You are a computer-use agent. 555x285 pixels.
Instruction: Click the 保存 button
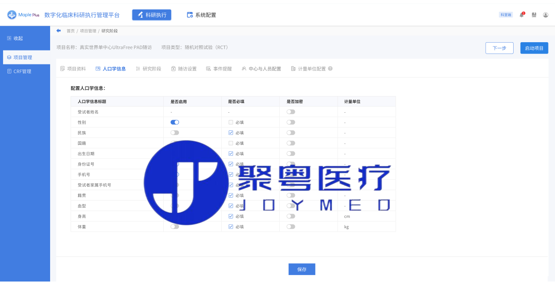tap(301, 269)
